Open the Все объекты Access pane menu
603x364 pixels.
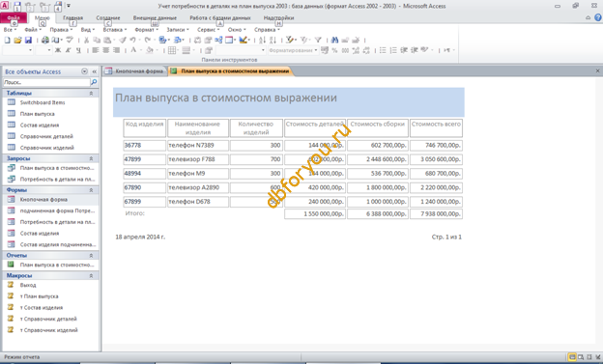[85, 71]
